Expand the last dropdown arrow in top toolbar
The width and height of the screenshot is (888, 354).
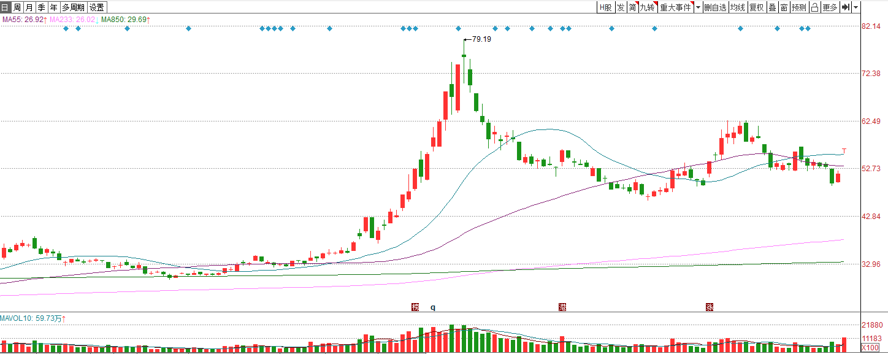pos(856,7)
